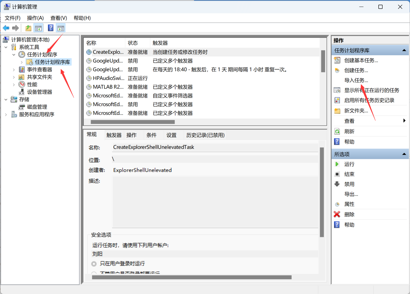Open the 文件(F) menu
The width and height of the screenshot is (410, 294).
coord(12,18)
